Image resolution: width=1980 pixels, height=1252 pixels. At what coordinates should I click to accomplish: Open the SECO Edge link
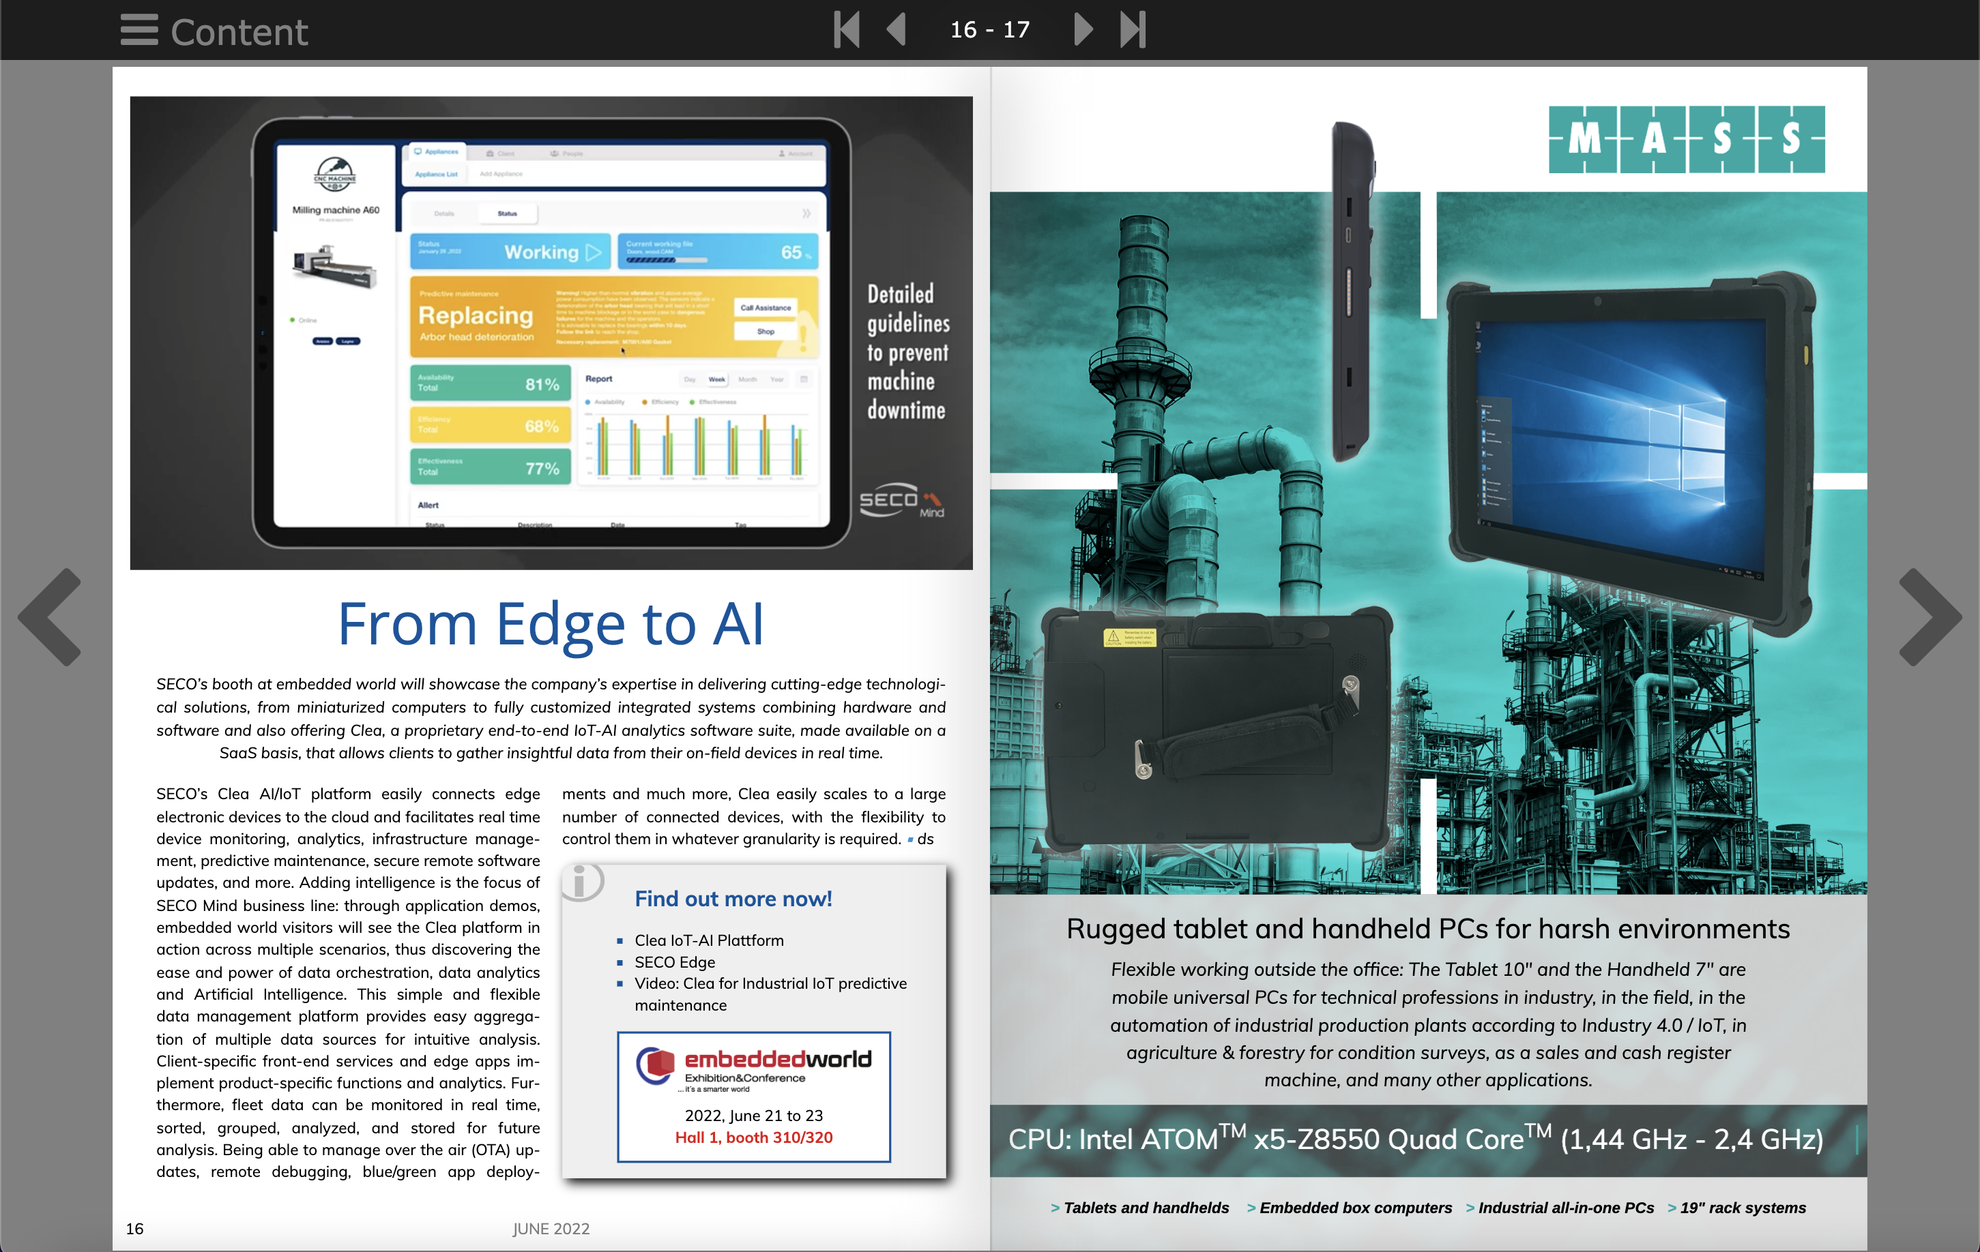[x=674, y=962]
